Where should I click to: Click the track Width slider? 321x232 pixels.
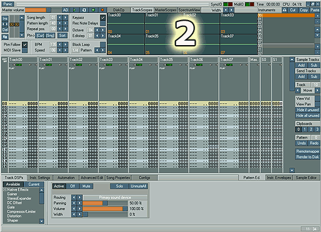point(105,214)
